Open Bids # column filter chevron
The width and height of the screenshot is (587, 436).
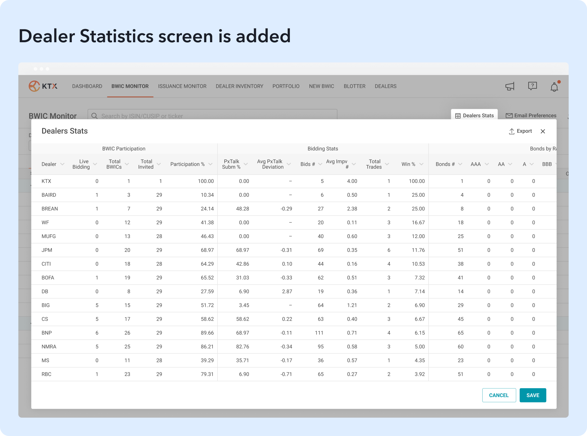320,164
